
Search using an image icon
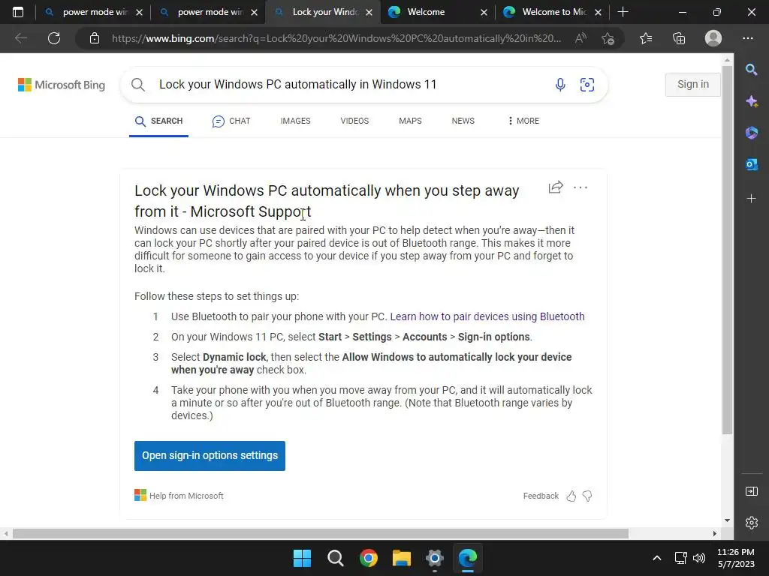[x=587, y=85]
